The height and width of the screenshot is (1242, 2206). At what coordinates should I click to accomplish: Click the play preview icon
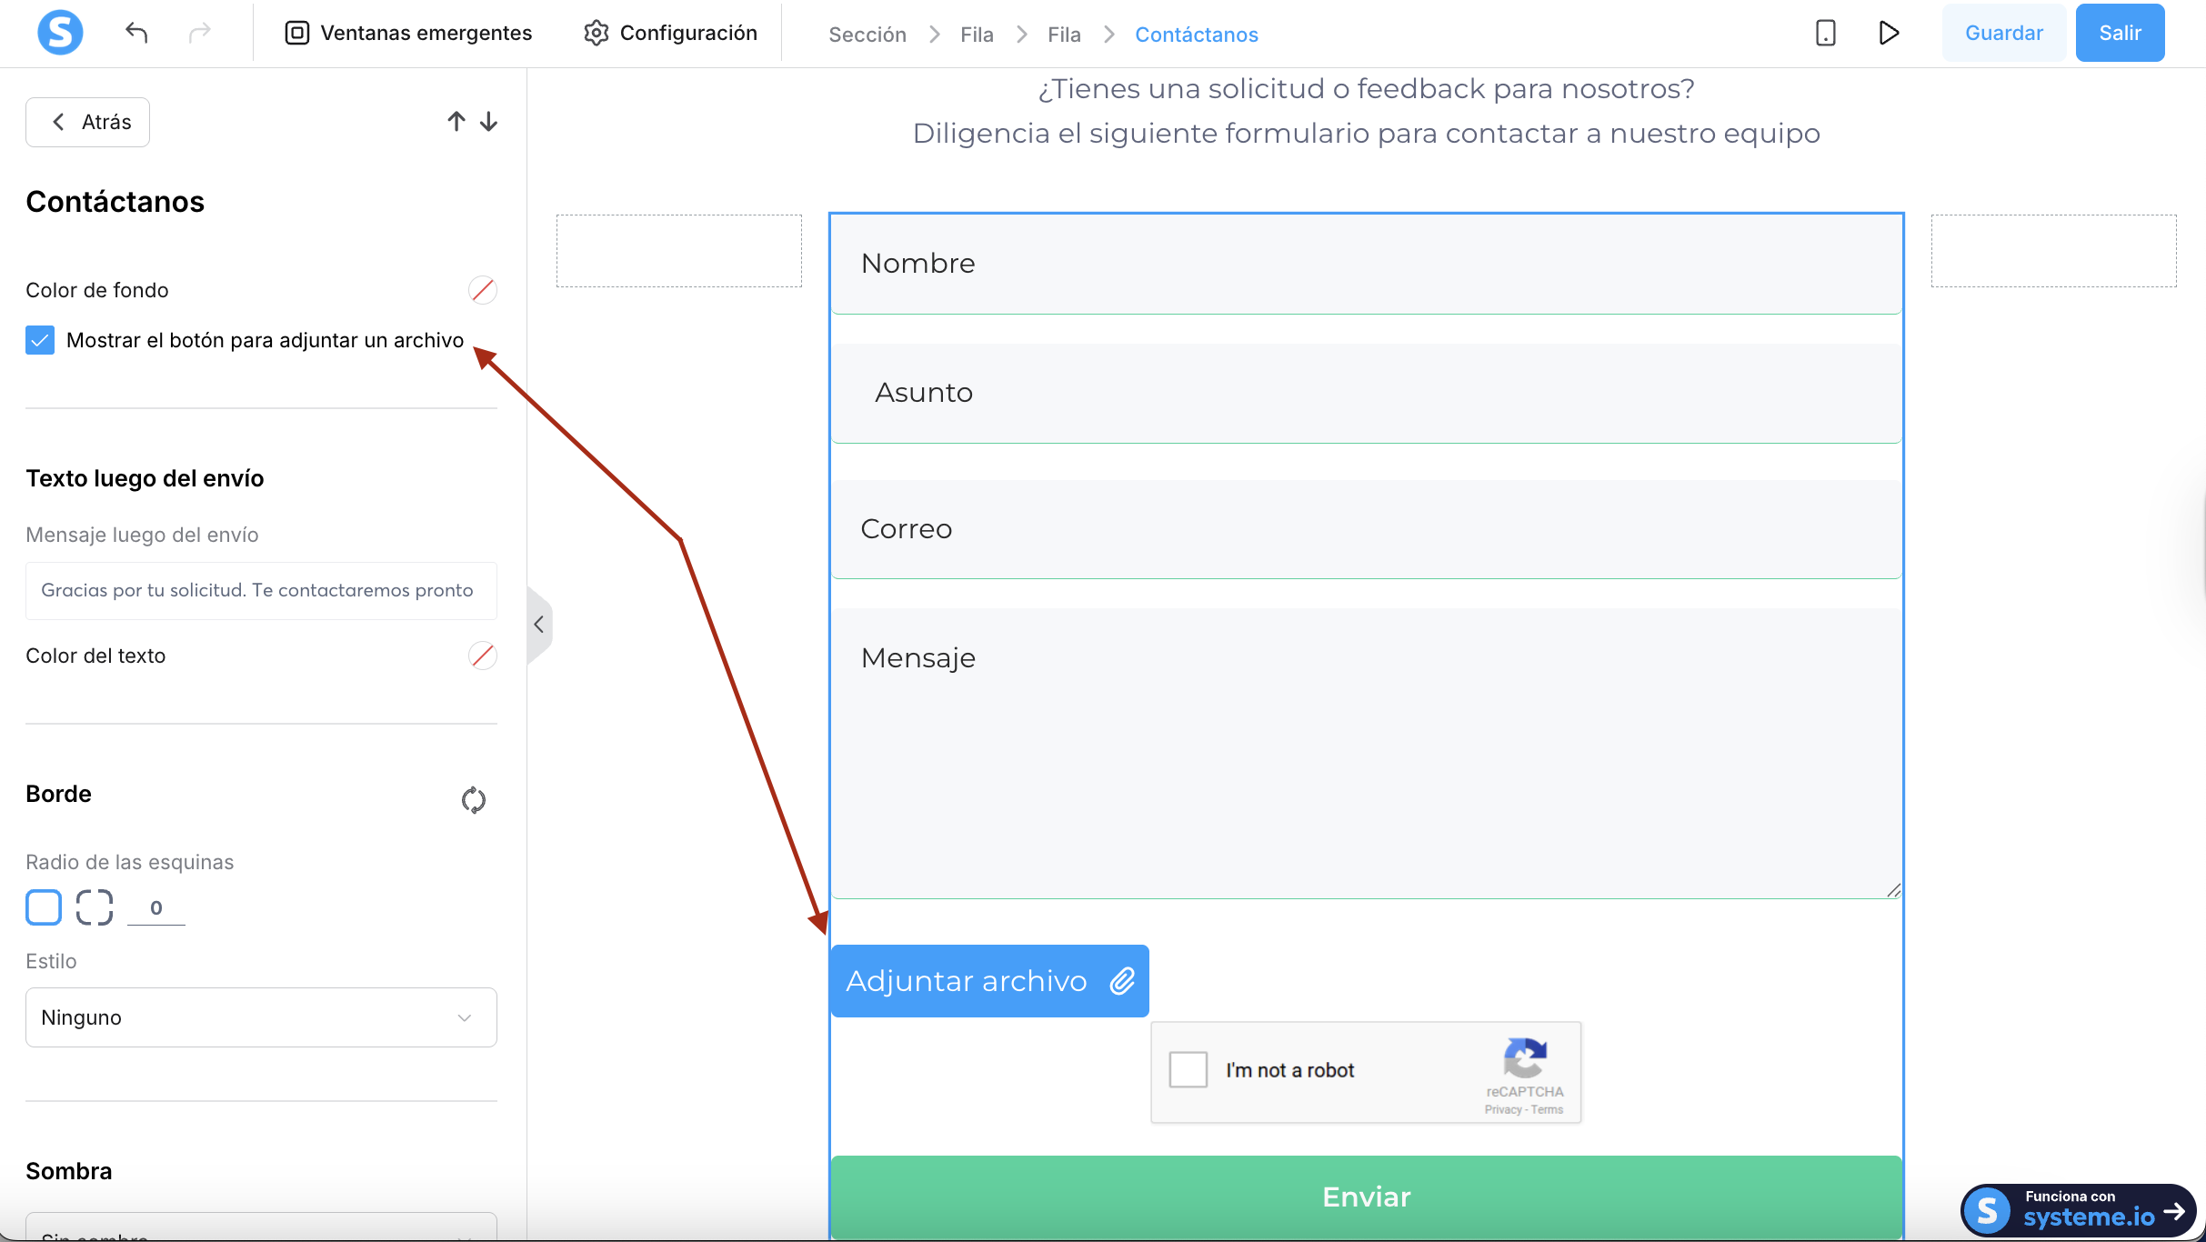click(1889, 33)
